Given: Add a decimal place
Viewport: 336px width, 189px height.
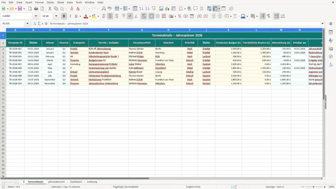Looking at the screenshot, I should click(199, 16).
